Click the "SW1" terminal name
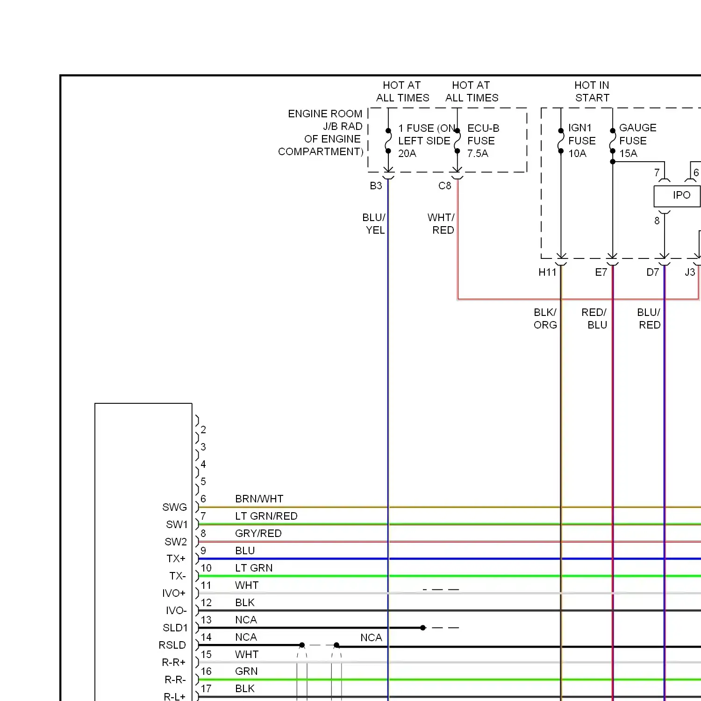Screen dimensions: 701x701 pyautogui.click(x=177, y=525)
